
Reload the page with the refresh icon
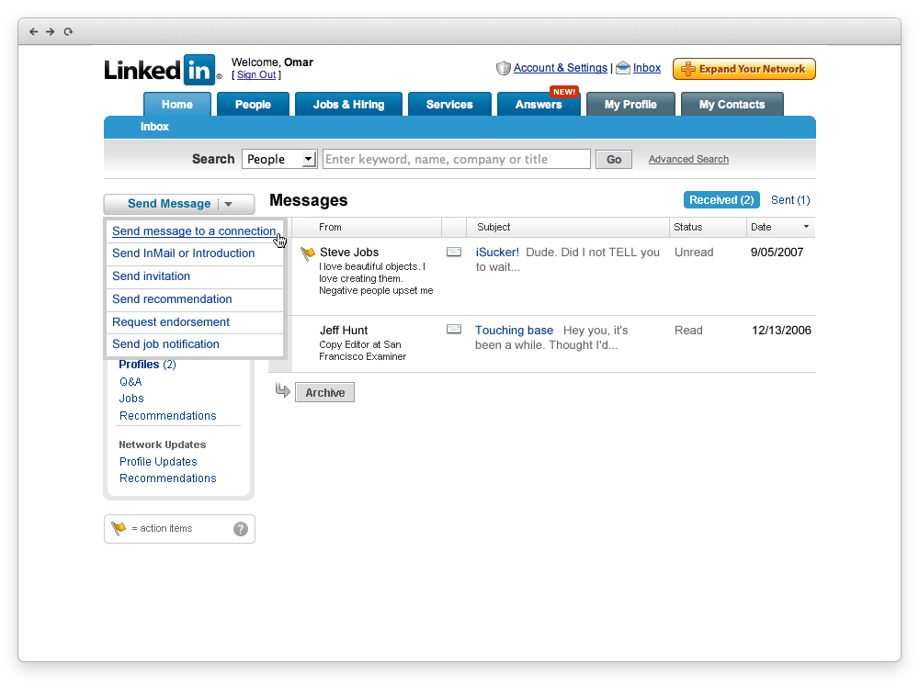(68, 31)
